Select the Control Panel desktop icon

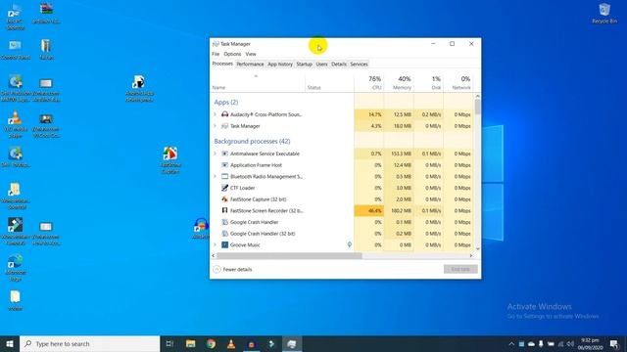(16, 50)
